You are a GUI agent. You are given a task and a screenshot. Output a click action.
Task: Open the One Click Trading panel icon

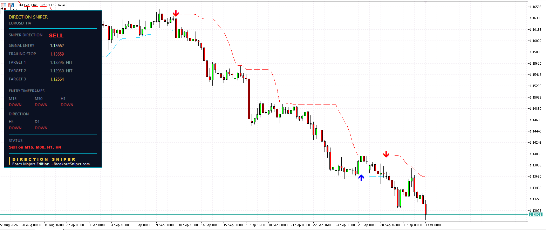tap(4, 5)
